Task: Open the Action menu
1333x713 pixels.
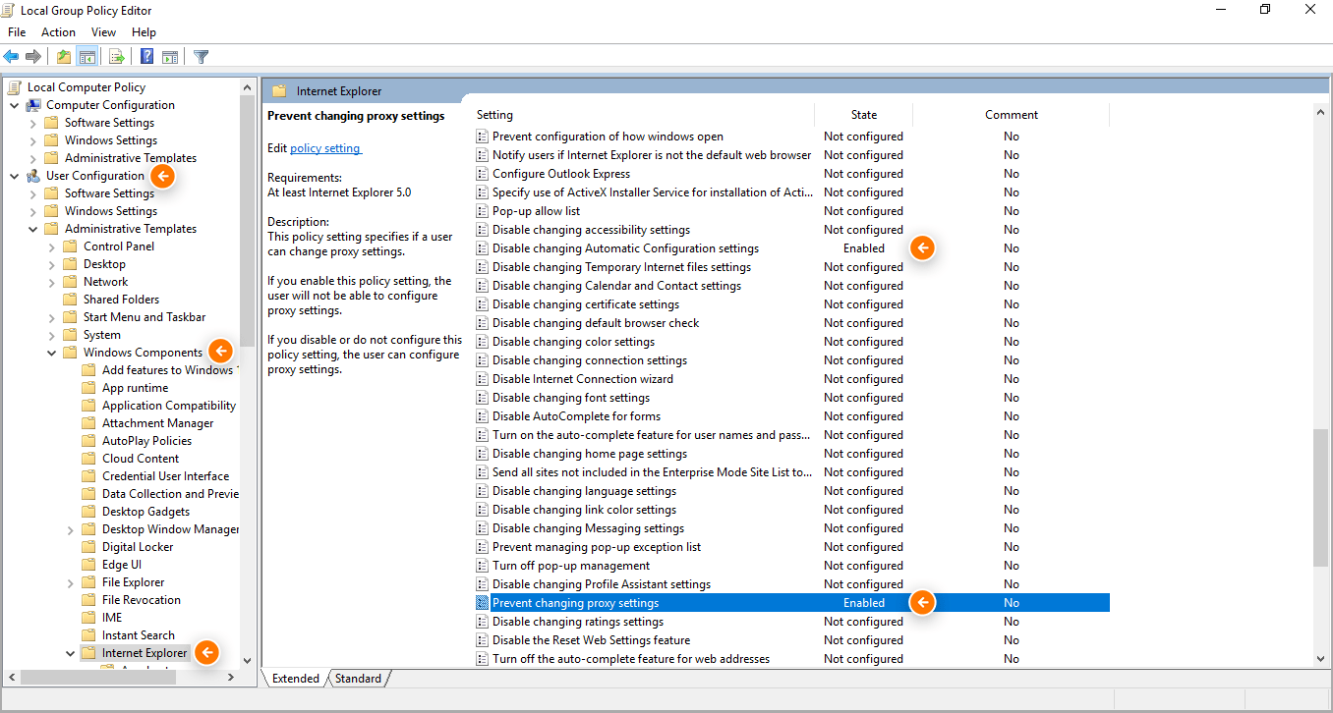Action: [58, 32]
